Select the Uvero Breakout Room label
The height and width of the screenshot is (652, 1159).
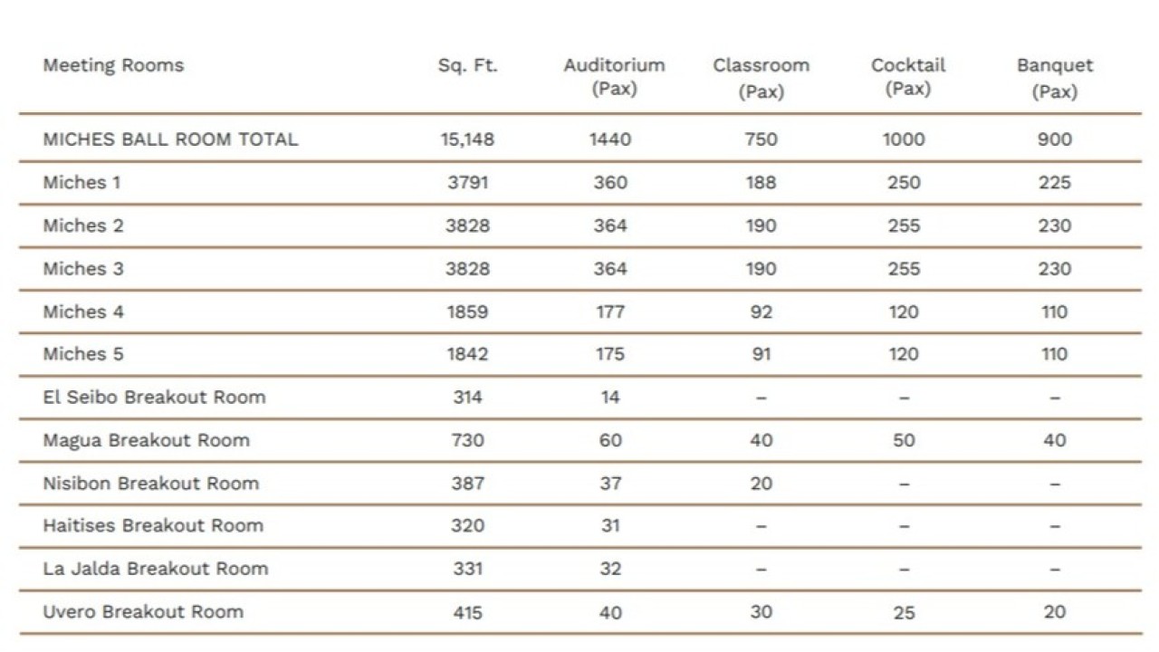143,611
